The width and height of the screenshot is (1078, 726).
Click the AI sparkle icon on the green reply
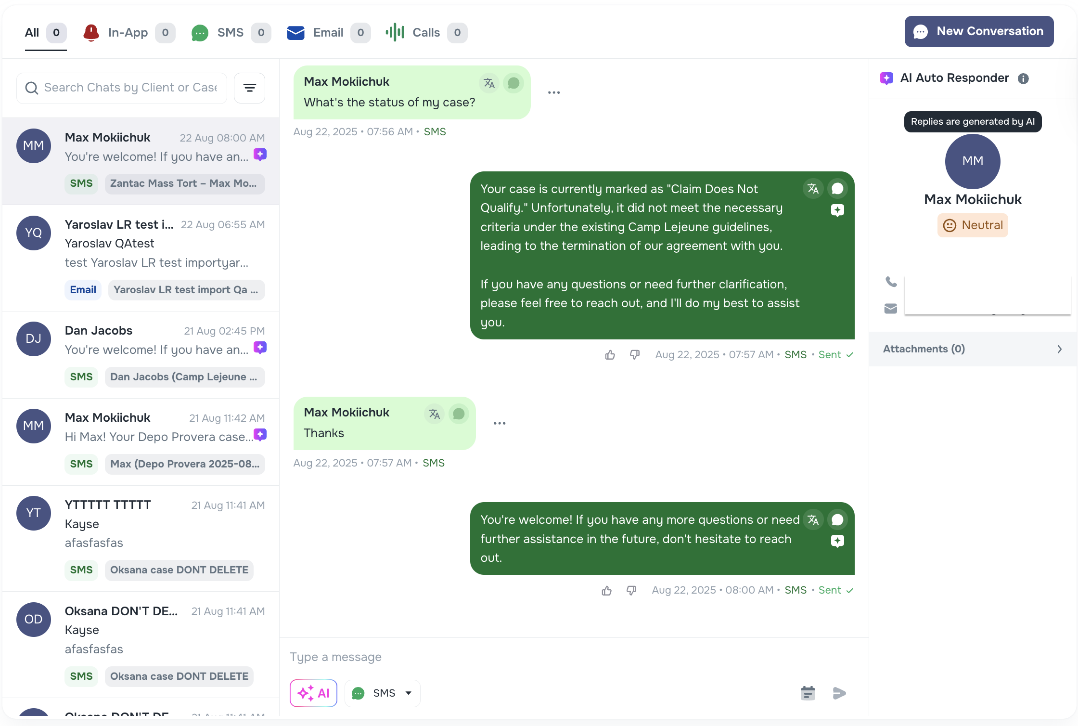(x=837, y=210)
